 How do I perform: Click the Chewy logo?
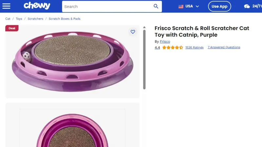coord(37,6)
